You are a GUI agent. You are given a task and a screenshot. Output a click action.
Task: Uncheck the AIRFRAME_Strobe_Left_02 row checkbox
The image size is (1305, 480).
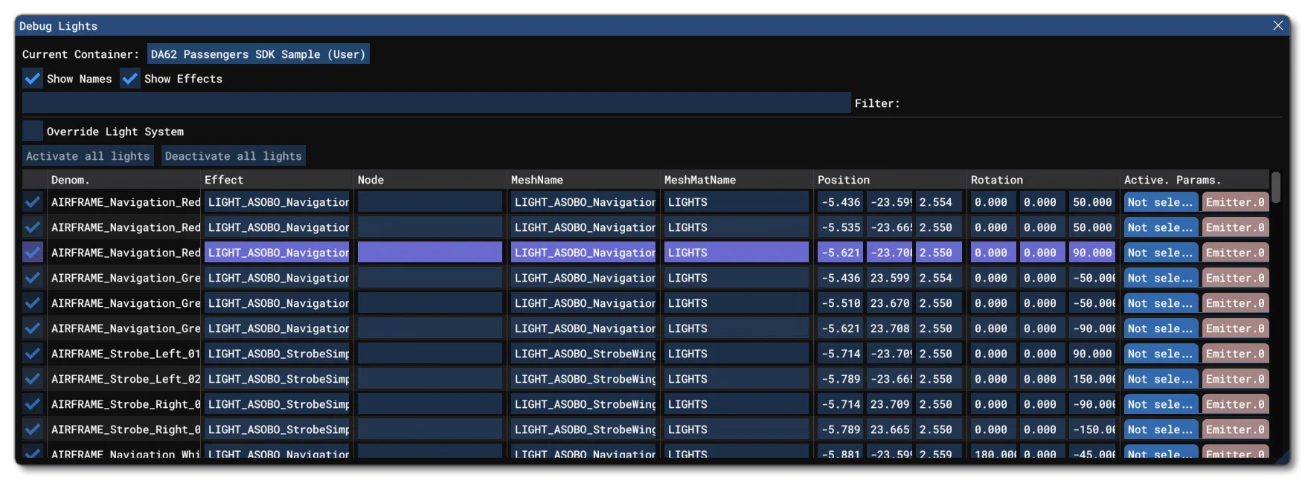click(x=32, y=378)
